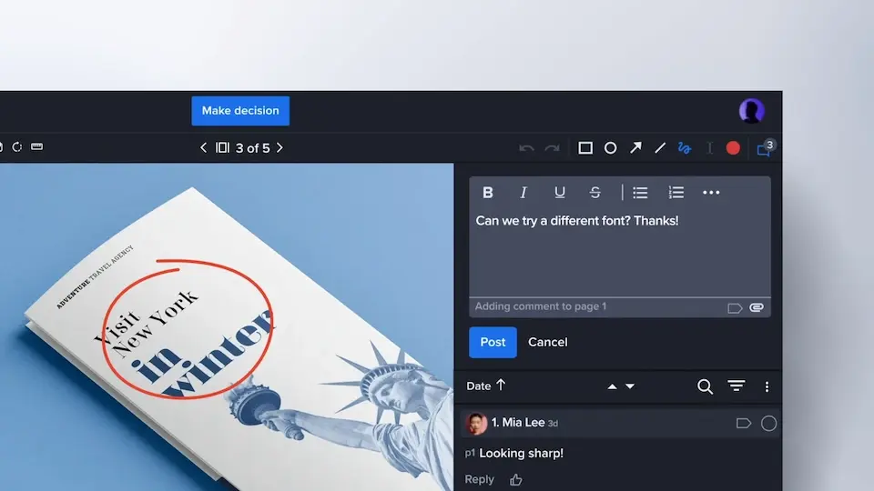Screen dimensions: 874x491
Task: Go to the next page arrow
Action: pyautogui.click(x=279, y=148)
